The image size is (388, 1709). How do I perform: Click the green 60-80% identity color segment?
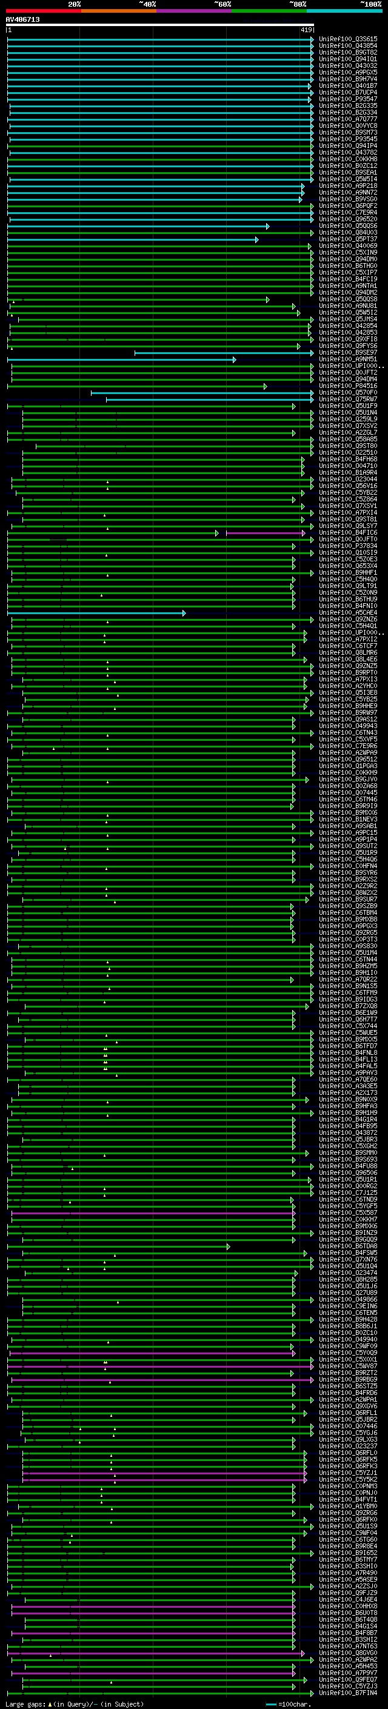(x=269, y=11)
